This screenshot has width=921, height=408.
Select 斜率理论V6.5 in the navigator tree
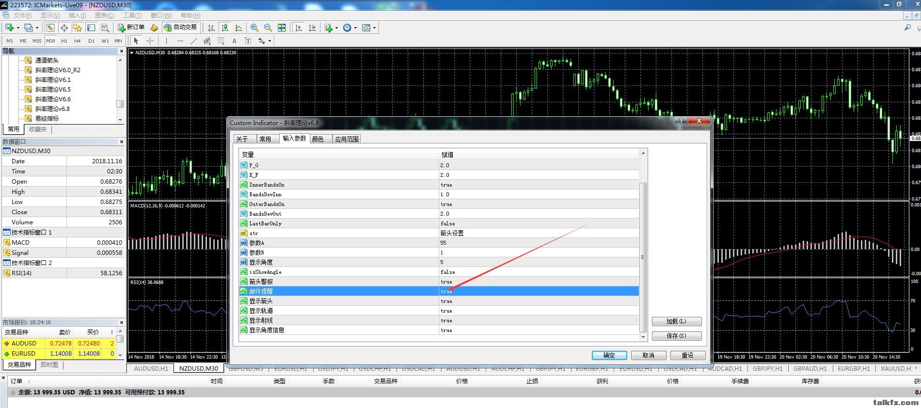coord(53,90)
